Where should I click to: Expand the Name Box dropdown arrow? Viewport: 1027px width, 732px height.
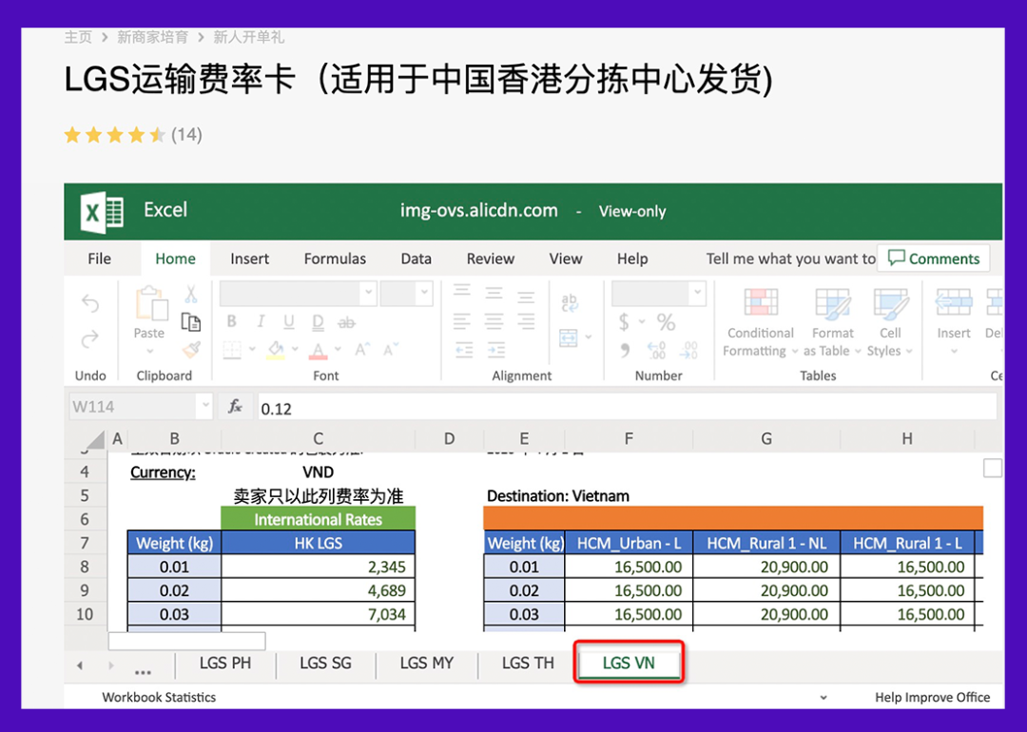(x=205, y=406)
